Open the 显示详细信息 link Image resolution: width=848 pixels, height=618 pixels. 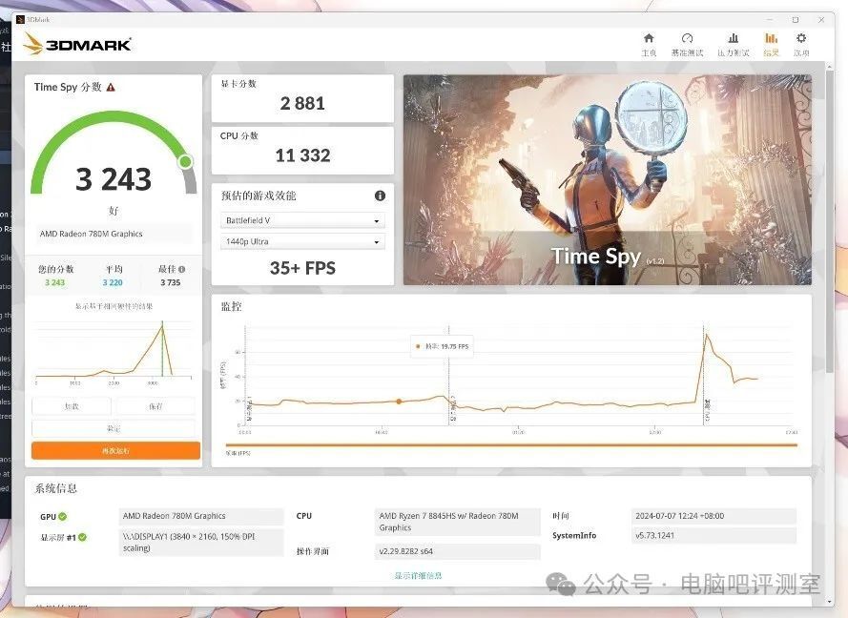click(x=418, y=576)
